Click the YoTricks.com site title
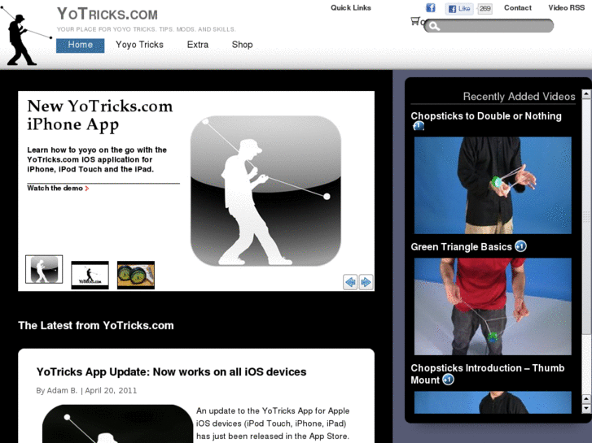 click(107, 15)
